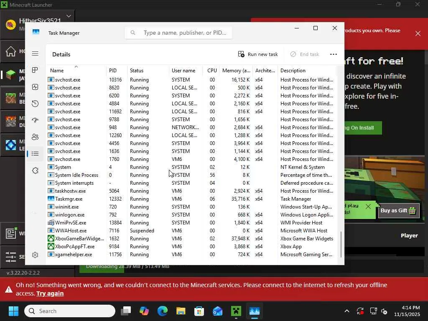Image resolution: width=428 pixels, height=321 pixels.
Task: Sort by User name column header
Action: pyautogui.click(x=186, y=70)
